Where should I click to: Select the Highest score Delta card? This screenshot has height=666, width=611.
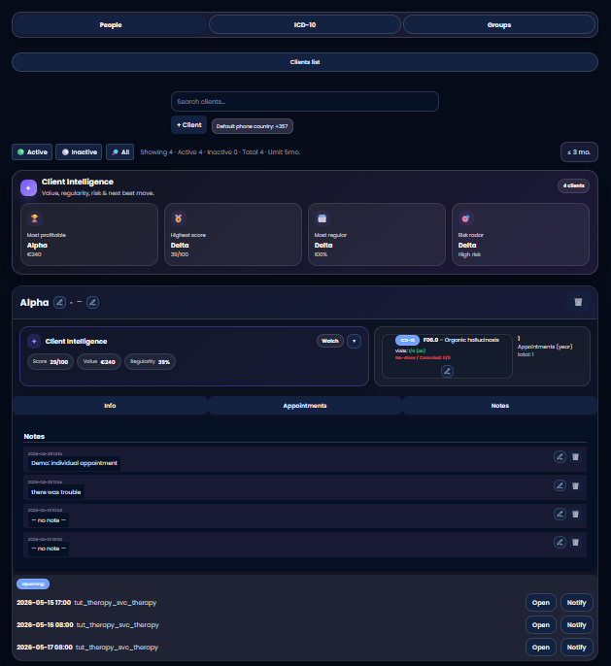(x=233, y=235)
